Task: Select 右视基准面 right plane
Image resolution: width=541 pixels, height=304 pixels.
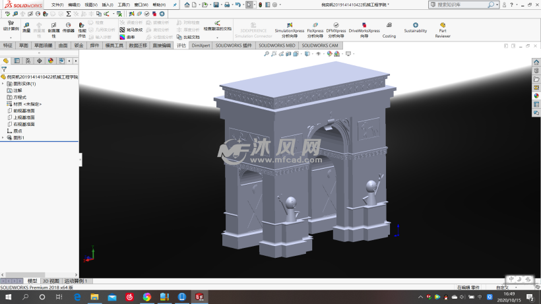Action: [x=20, y=124]
